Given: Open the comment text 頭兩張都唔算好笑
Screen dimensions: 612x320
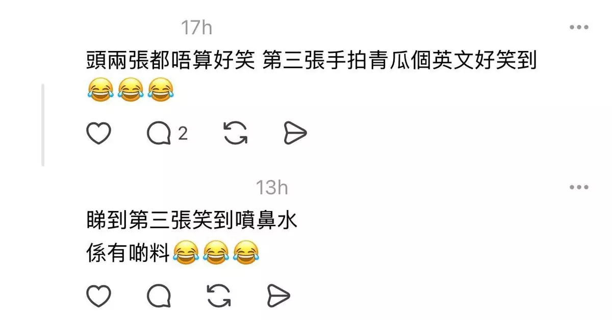Looking at the screenshot, I should 170,62.
